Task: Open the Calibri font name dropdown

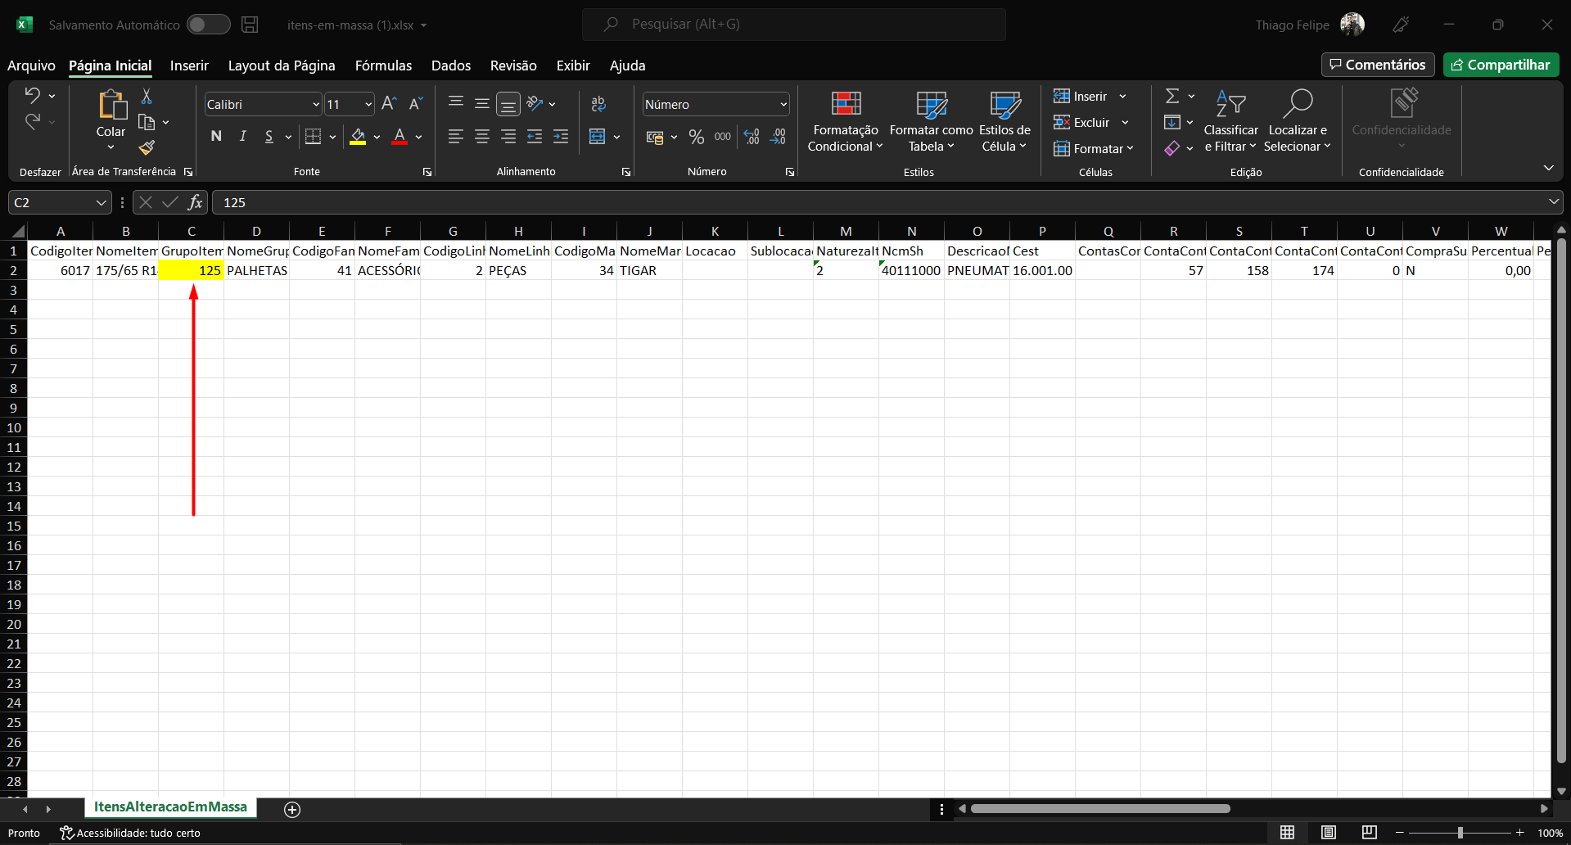Action: (316, 104)
